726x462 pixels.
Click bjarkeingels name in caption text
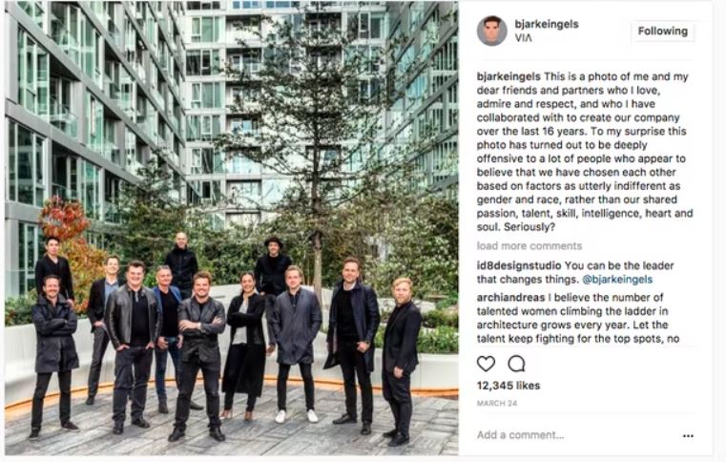pos(508,76)
